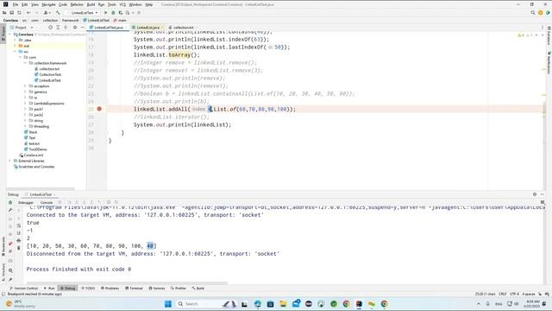Viewport: 552px width, 311px height.
Task: Expand the generics package node
Action: coord(25,92)
